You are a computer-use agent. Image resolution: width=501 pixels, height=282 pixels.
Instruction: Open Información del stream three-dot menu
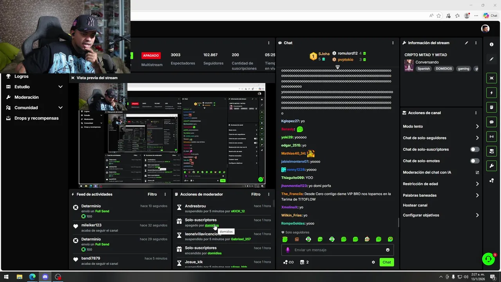(x=476, y=43)
